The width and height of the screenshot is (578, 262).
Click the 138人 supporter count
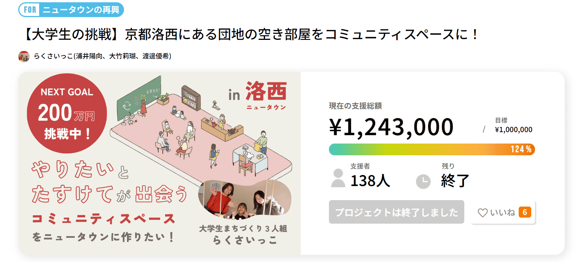pyautogui.click(x=370, y=181)
